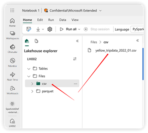This screenshot has height=133, width=148.
Task: Open Real-Time hub in sidebar
Action: (x=13, y=76)
